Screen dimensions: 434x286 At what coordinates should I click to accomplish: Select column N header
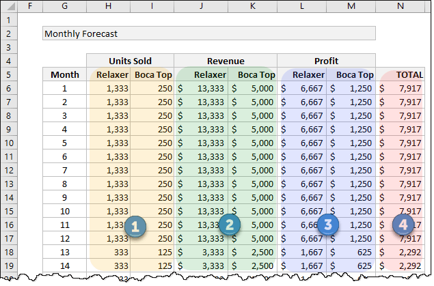[401, 6]
